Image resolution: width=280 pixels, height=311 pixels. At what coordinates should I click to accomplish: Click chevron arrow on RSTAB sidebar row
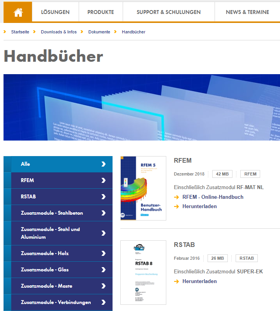pyautogui.click(x=104, y=196)
